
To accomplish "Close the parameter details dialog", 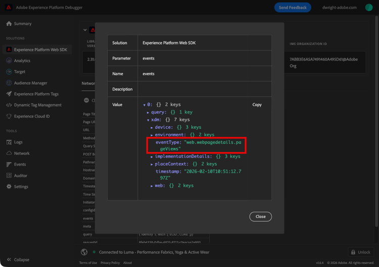I will [x=261, y=217].
